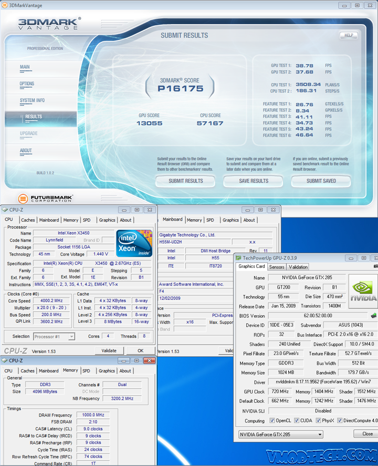This screenshot has width=378, height=466.
Task: Click the CPU-Z title icon in memory window
Action: click(4, 360)
